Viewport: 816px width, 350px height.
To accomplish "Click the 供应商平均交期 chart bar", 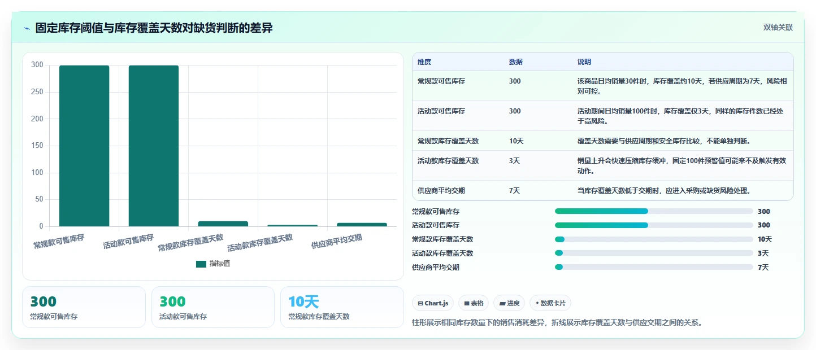I will (x=362, y=225).
